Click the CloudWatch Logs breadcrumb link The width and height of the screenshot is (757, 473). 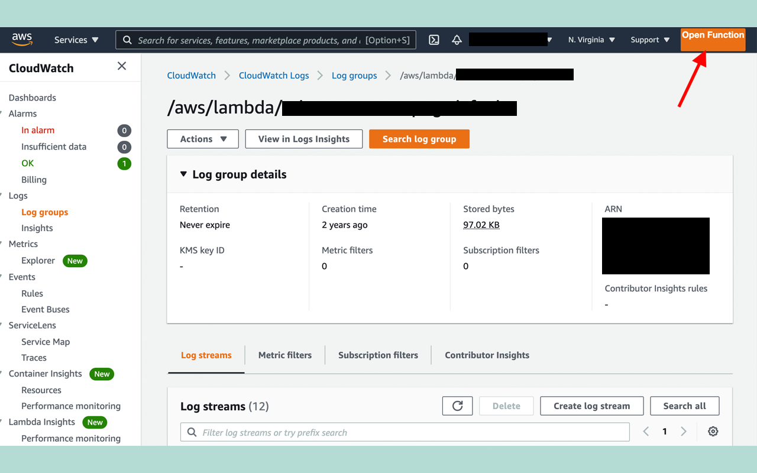(274, 75)
